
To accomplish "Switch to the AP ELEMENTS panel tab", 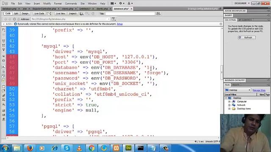I will click(245, 20).
